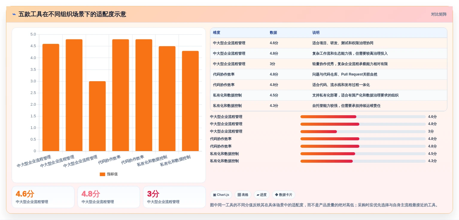
Task: Open the 4.8分 data card
Action: coord(109,197)
